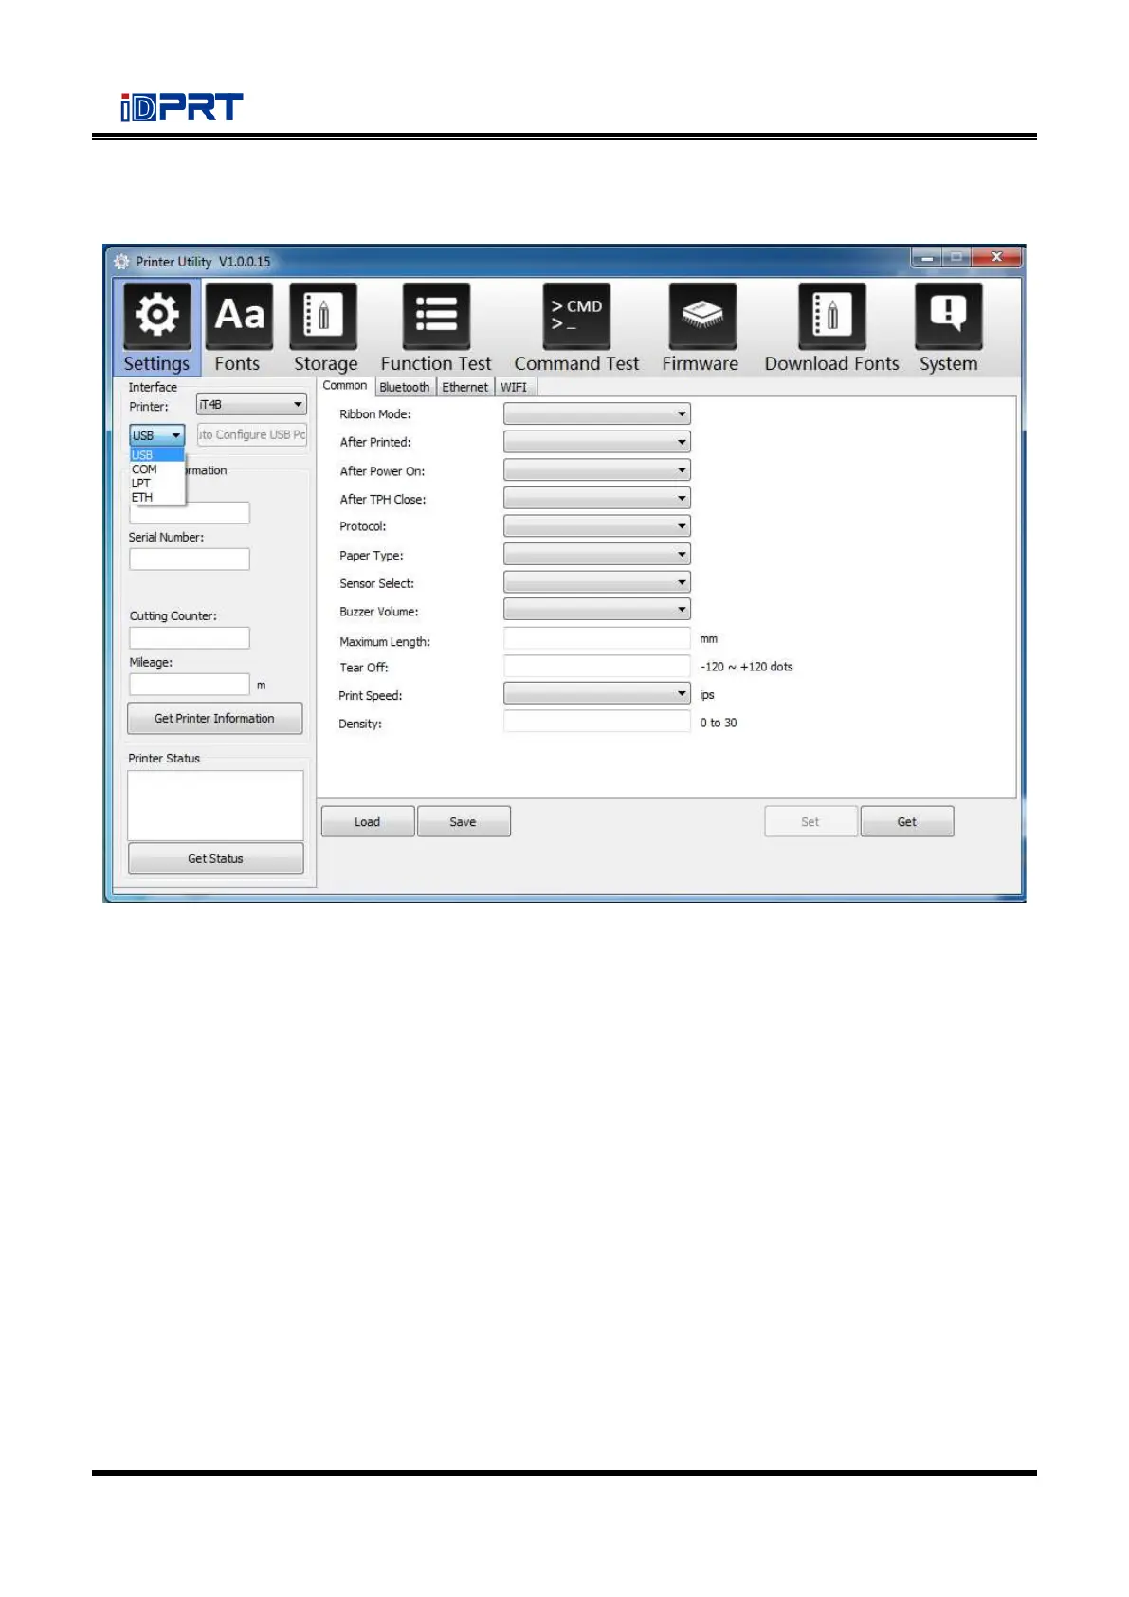
Task: Open the System alert icon
Action: pyautogui.click(x=948, y=316)
